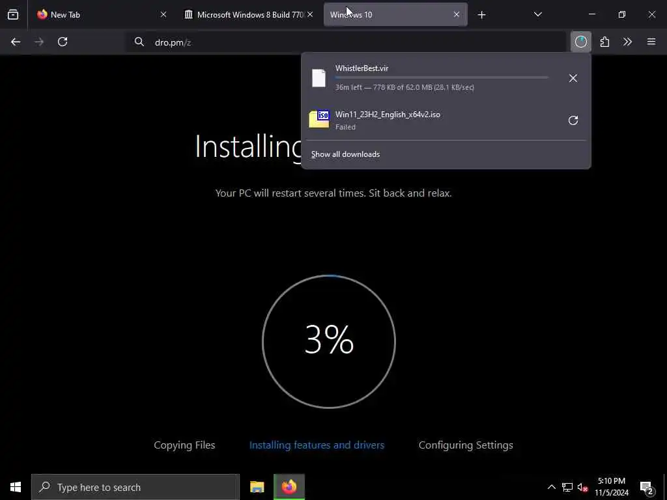Click the ISO file icon
Viewport: 667px width, 500px height.
click(319, 120)
